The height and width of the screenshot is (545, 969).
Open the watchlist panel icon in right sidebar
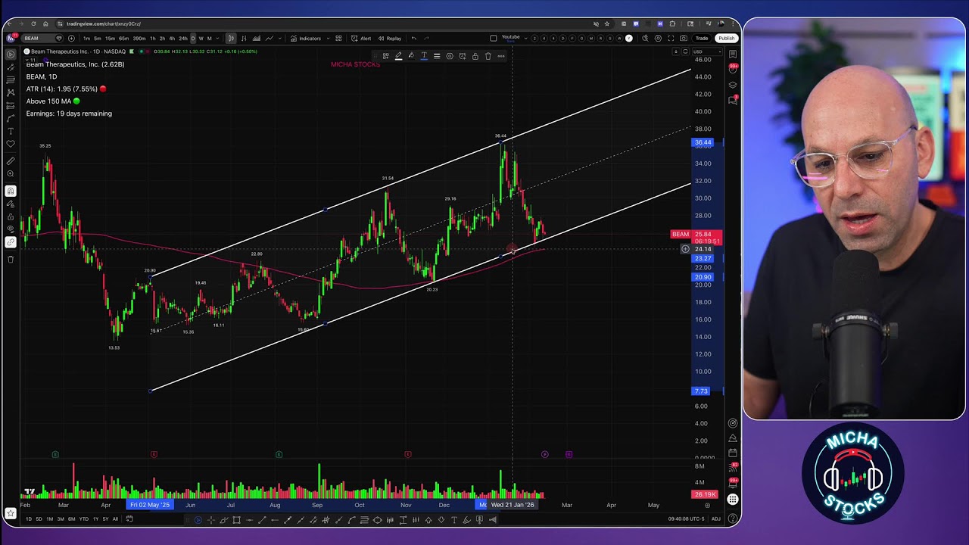pyautogui.click(x=733, y=54)
